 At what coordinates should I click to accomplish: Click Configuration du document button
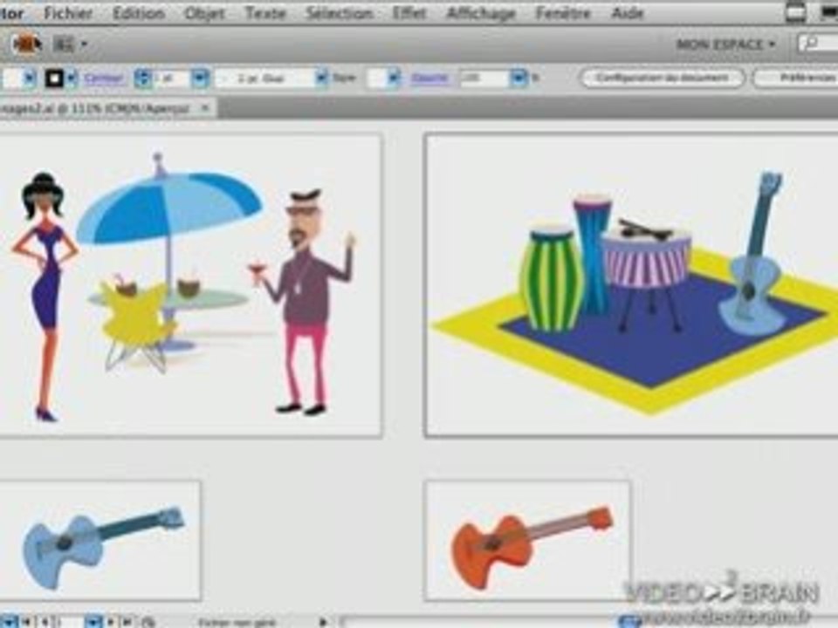[x=663, y=78]
